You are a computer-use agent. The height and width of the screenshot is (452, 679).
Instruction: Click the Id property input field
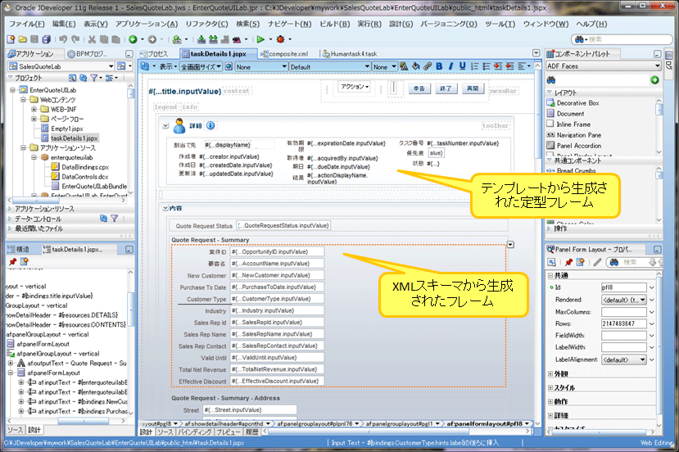tap(623, 287)
